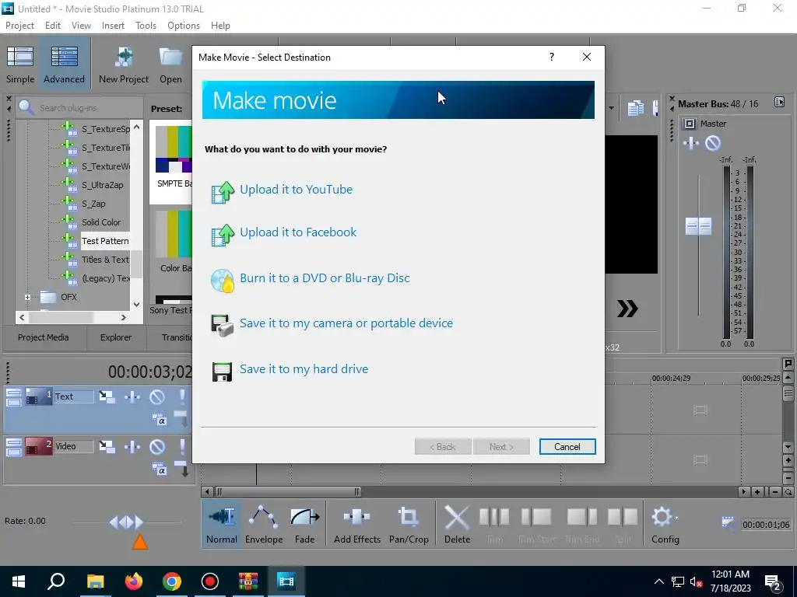Select Save it to my camera or portable device
Image resolution: width=797 pixels, height=597 pixels.
coord(346,323)
